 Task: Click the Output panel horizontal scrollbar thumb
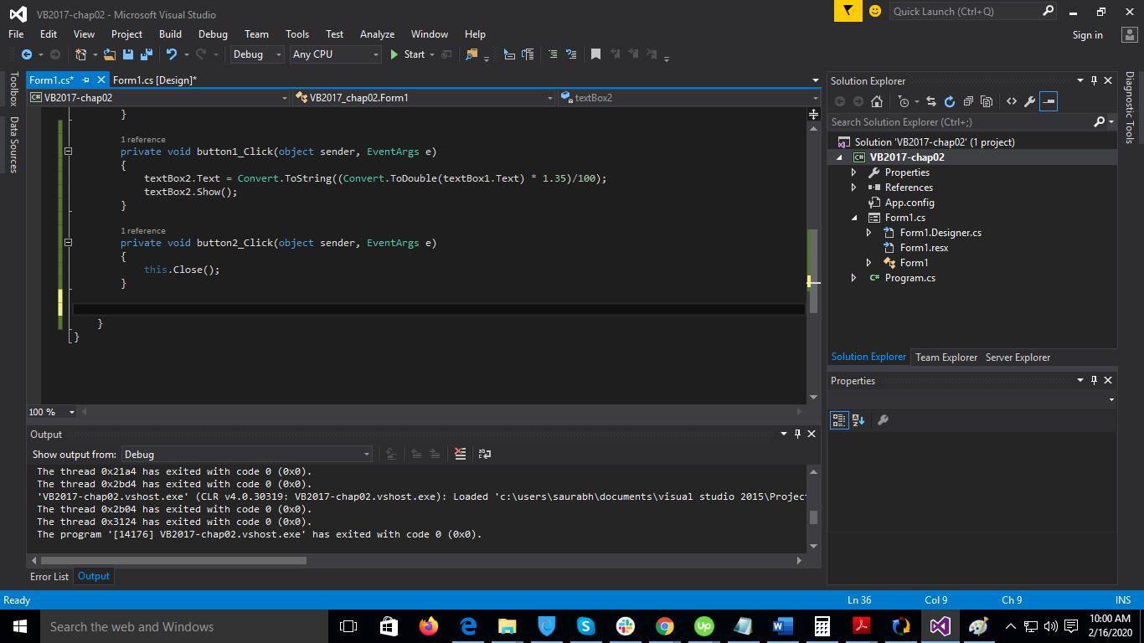click(173, 560)
